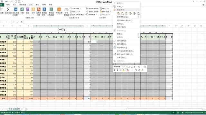Viewport: 206px width, 115px height.
Task: Open Recently Used functions star icon
Action: [x=16, y=9]
